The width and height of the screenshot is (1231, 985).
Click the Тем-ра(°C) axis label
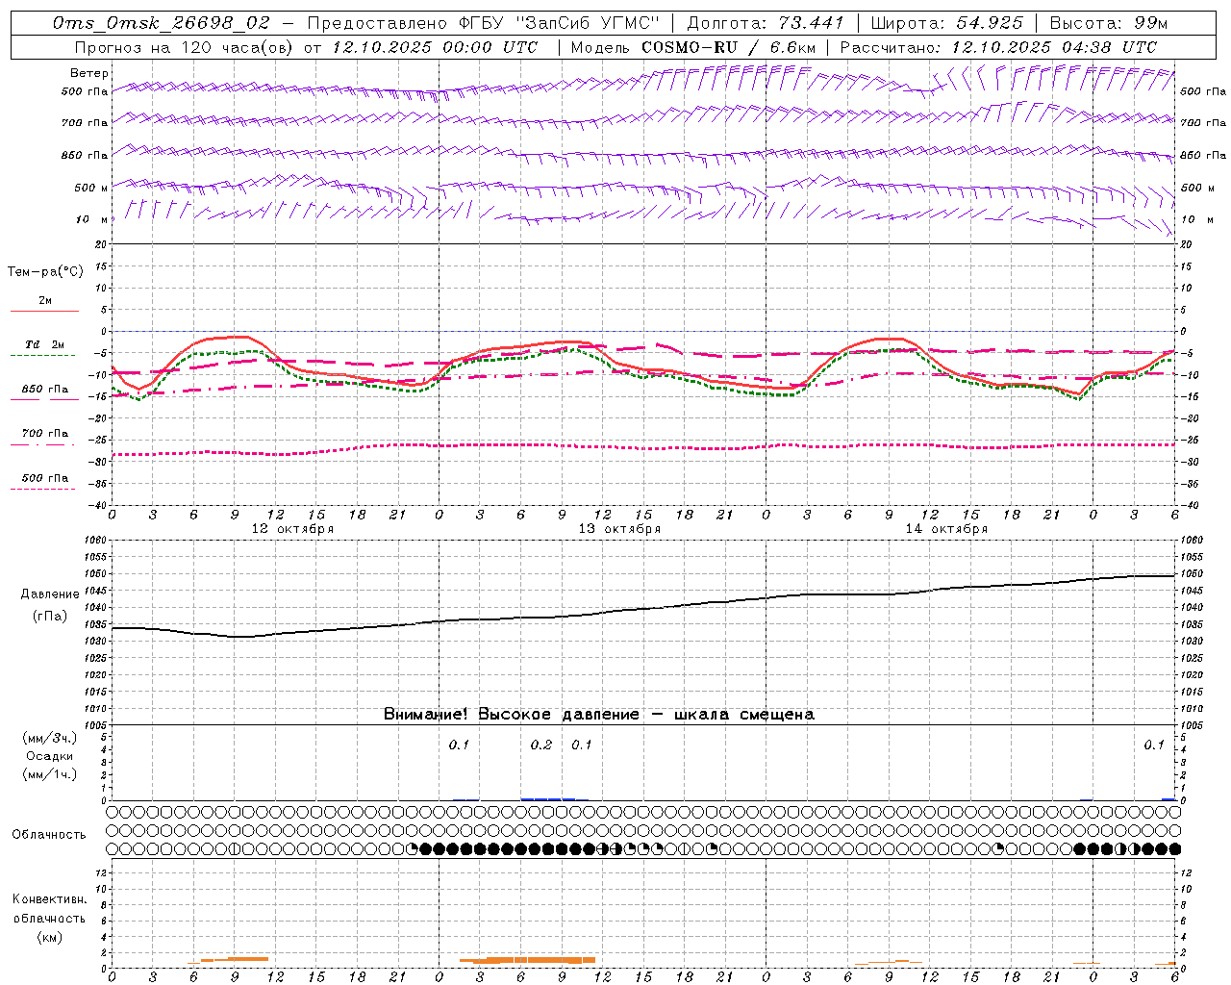pos(45,272)
